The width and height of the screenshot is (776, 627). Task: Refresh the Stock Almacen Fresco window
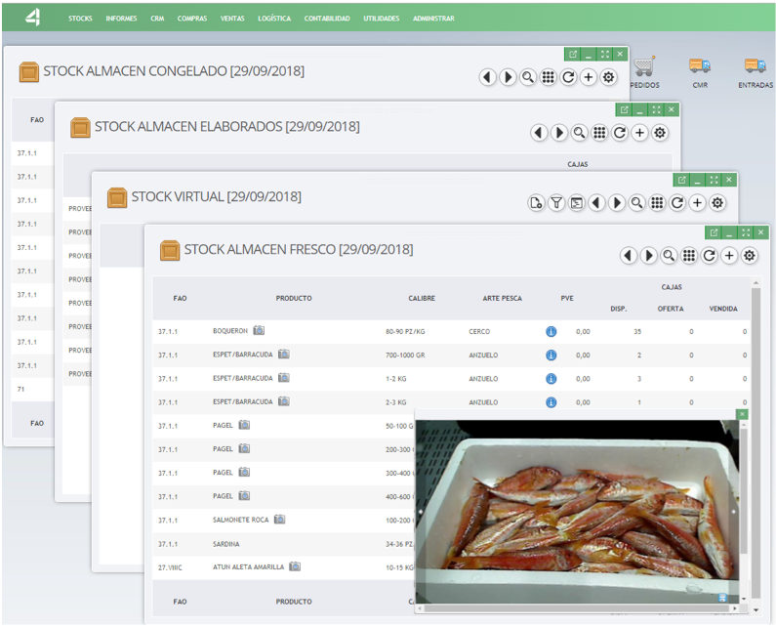pyautogui.click(x=710, y=255)
